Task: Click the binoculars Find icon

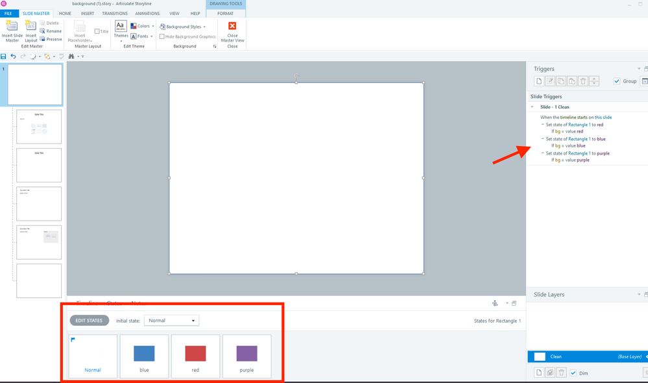Action: point(71,56)
